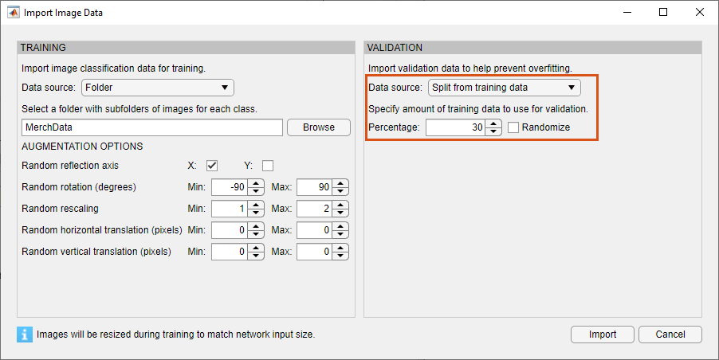Open validation Data source dropdown
This screenshot has height=360, width=719.
point(504,88)
